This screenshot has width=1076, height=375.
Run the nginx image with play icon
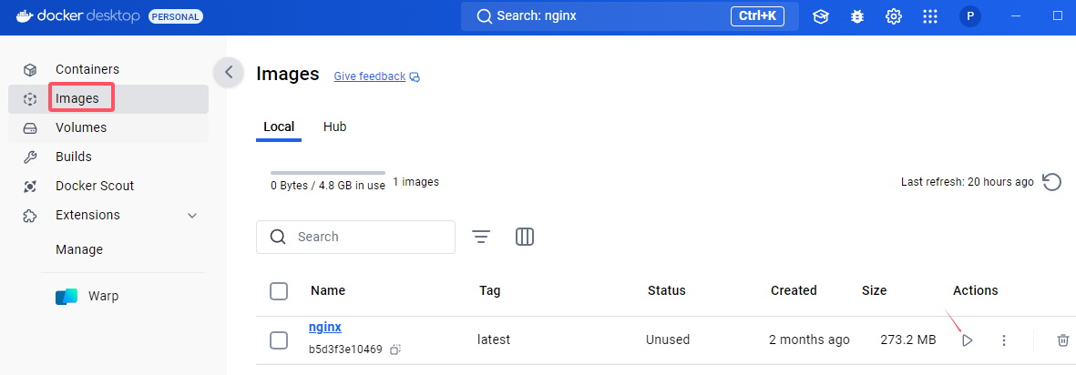(967, 340)
